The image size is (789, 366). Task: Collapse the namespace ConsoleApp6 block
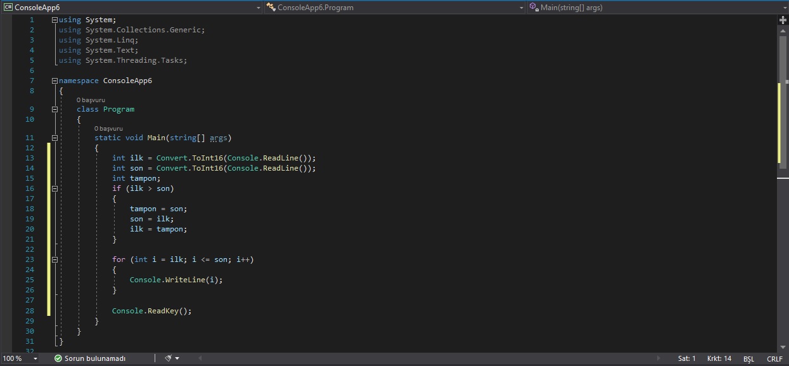tap(55, 81)
